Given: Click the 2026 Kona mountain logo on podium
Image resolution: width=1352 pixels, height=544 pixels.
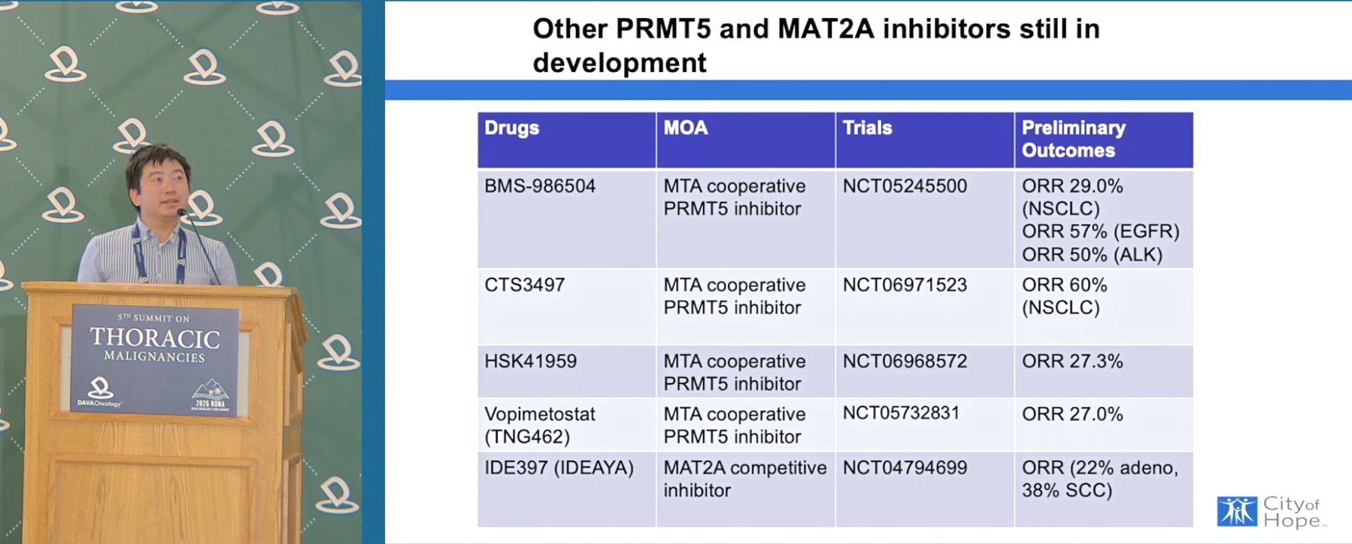Looking at the screenshot, I should pyautogui.click(x=210, y=395).
